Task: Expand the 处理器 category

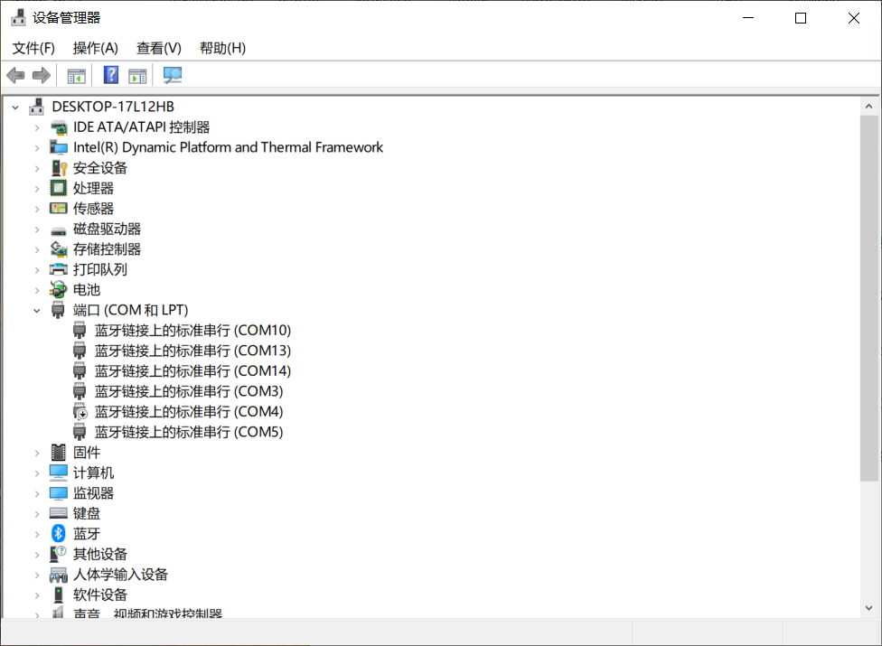Action: (36, 188)
